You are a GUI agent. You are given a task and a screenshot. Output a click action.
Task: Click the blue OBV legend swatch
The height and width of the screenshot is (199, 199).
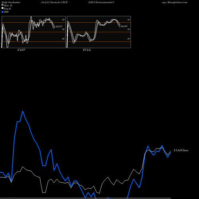(2, 12)
